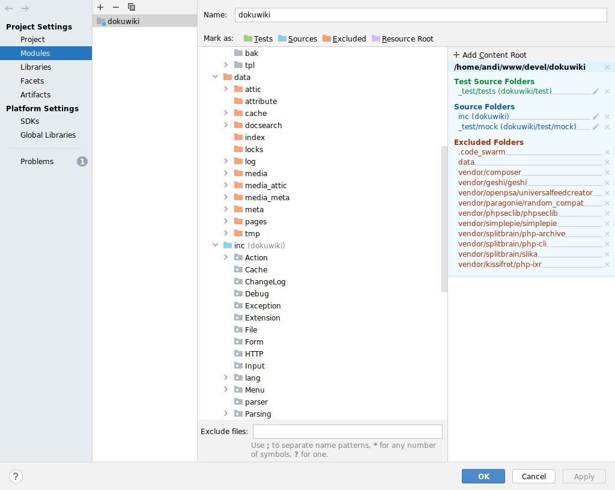Remove vendor/splitbrain/slika exclusion
Image resolution: width=615 pixels, height=490 pixels.
607,254
